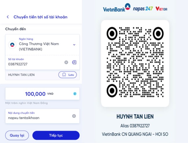Image resolution: width=188 pixels, height=143 pixels.
Task: Open the saved contacts book icon
Action: pyautogui.click(x=74, y=62)
